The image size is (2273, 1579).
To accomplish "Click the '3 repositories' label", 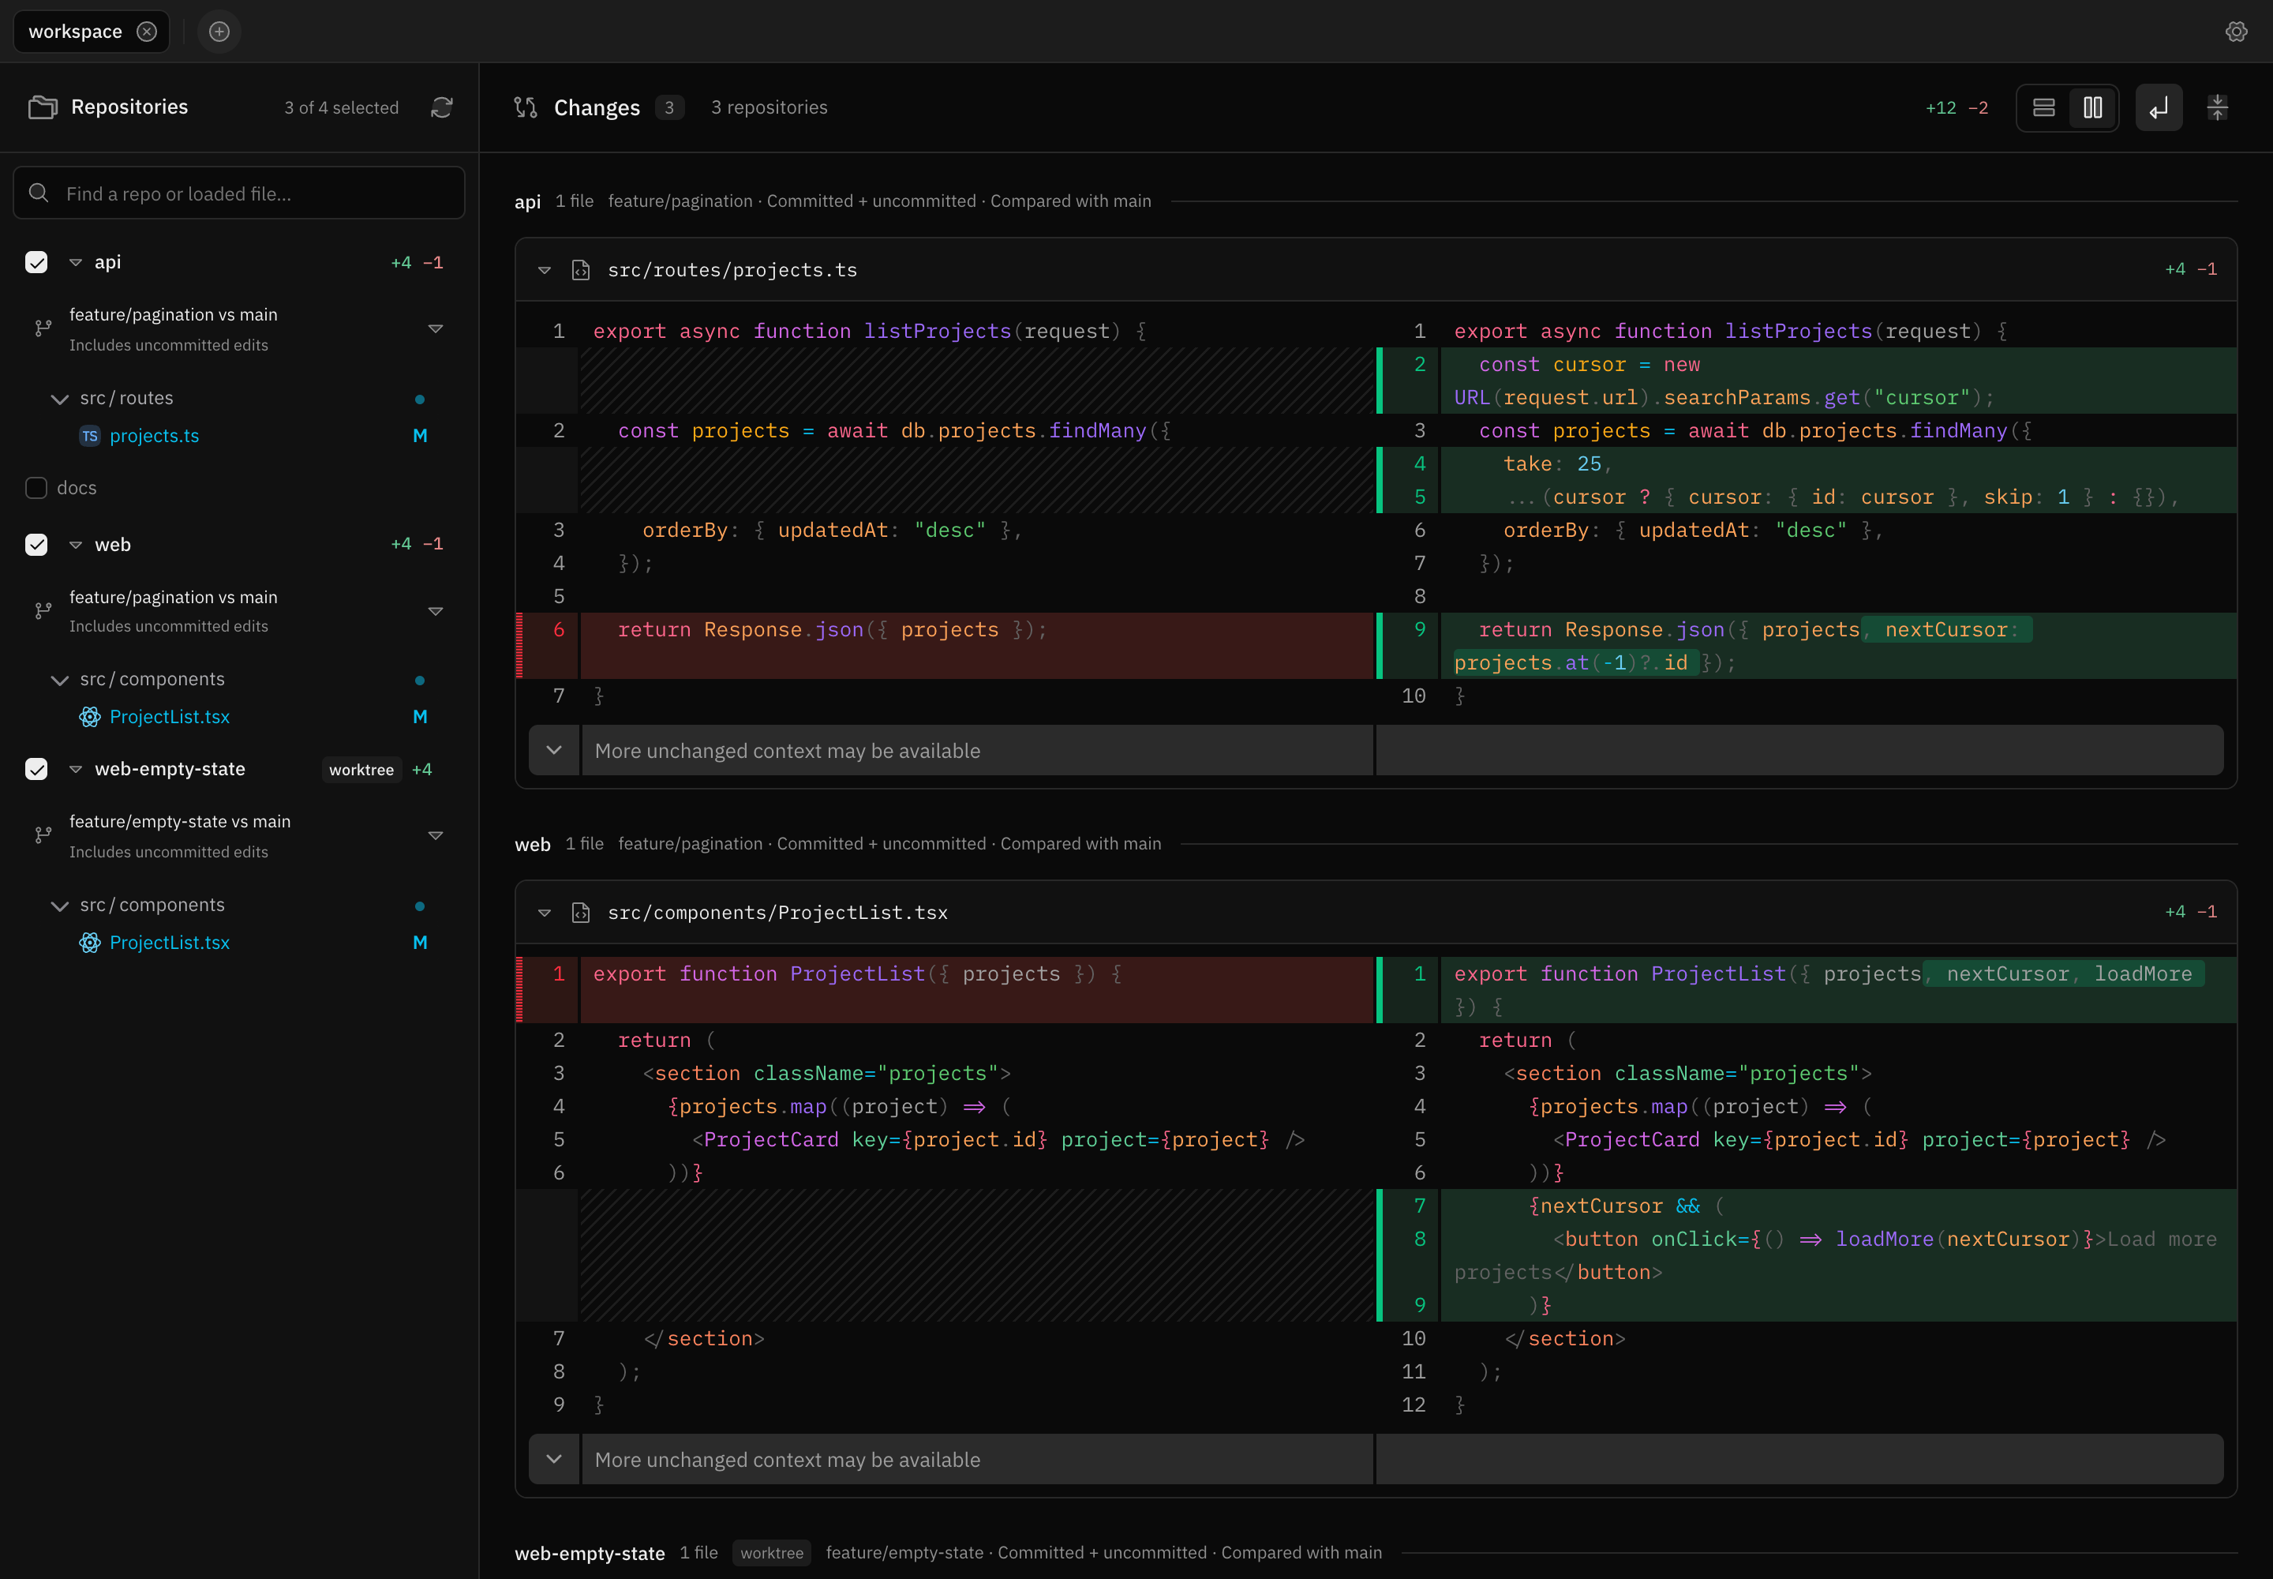I will coord(770,108).
